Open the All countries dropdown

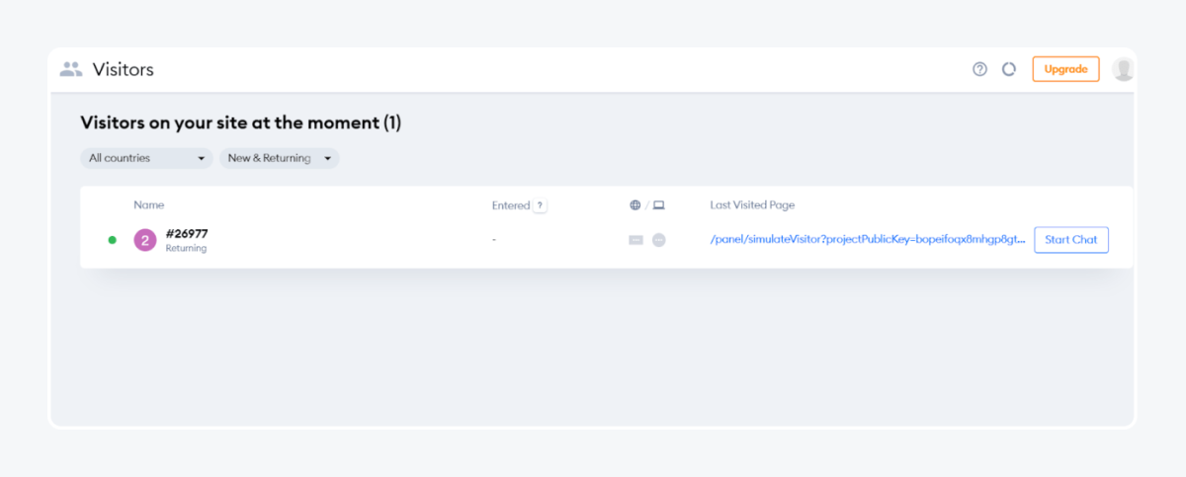146,158
